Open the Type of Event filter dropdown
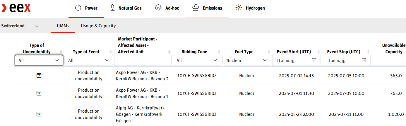This screenshot has width=406, height=126. tap(89, 61)
